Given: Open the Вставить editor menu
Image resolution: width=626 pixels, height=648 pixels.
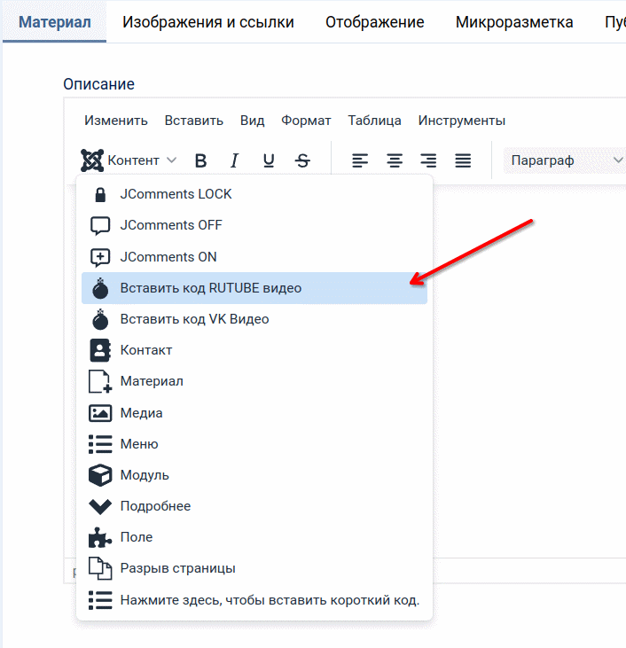Looking at the screenshot, I should tap(194, 121).
